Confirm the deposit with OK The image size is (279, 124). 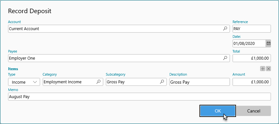tap(218, 111)
